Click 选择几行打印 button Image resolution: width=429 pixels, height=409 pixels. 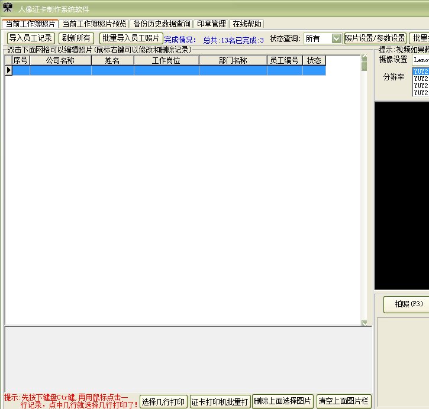163,402
